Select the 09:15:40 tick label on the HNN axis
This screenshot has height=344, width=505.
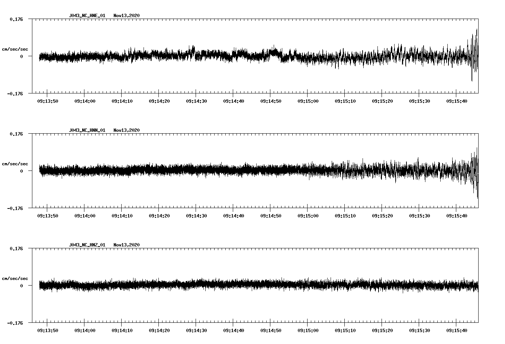[x=457, y=215]
